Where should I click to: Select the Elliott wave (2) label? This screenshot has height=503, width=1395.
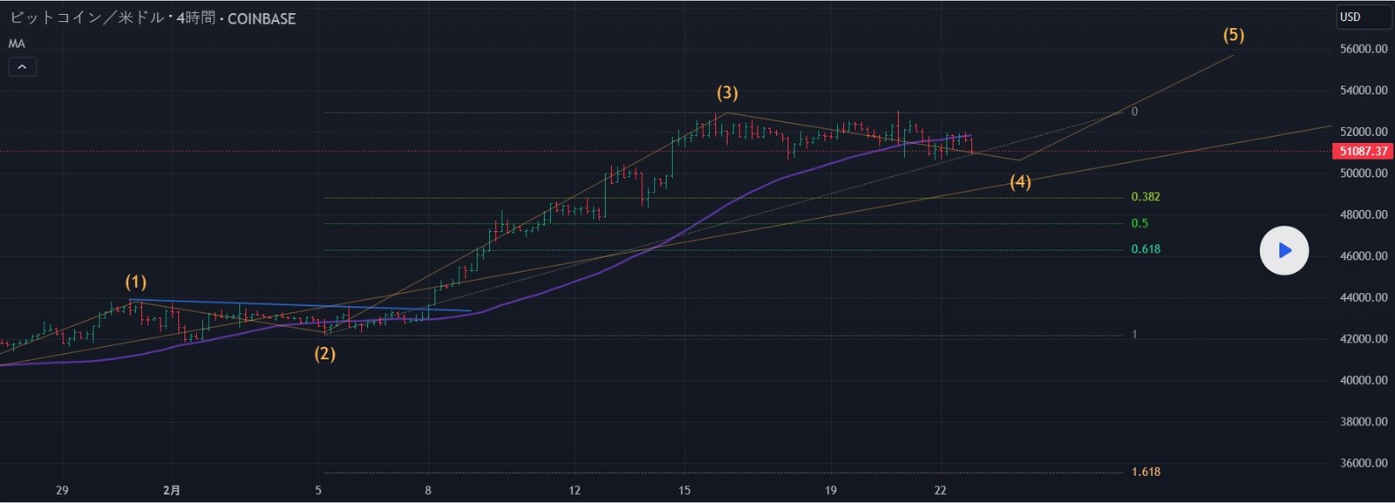pos(324,354)
